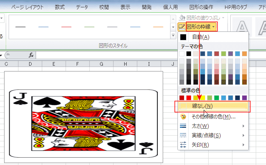Apply the black line shape style
Viewport: 266px width, 165px height.
click(20, 27)
